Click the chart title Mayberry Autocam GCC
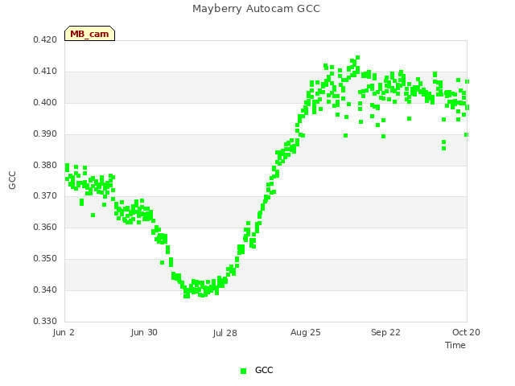This screenshot has height=386, width=515. (256, 9)
